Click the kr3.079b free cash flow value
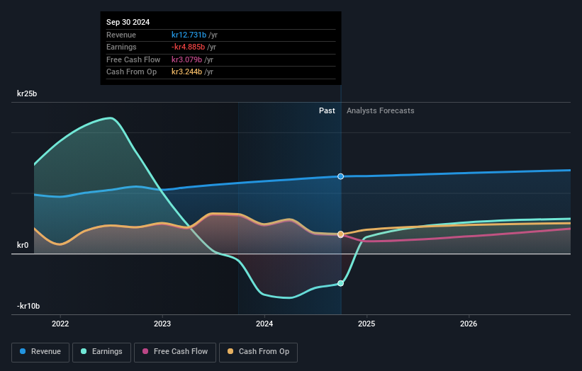Screen dimensions: 582x371 tap(186, 59)
